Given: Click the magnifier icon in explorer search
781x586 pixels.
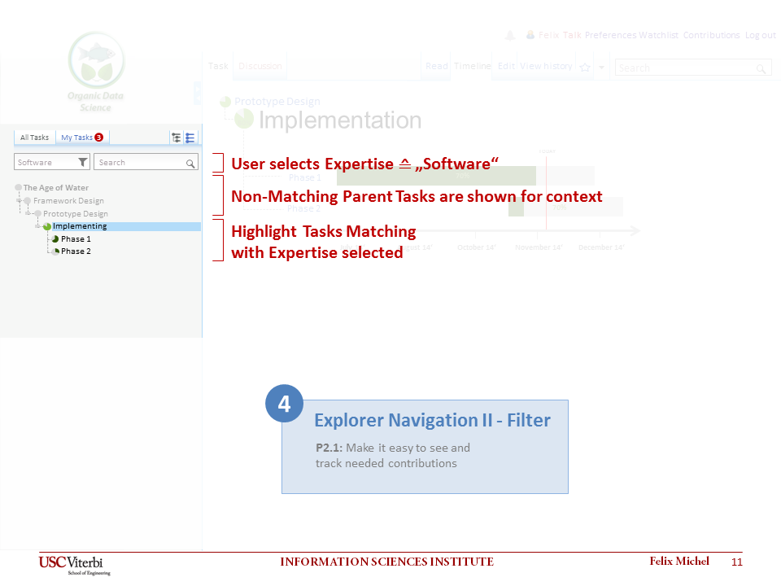Looking at the screenshot, I should [190, 164].
